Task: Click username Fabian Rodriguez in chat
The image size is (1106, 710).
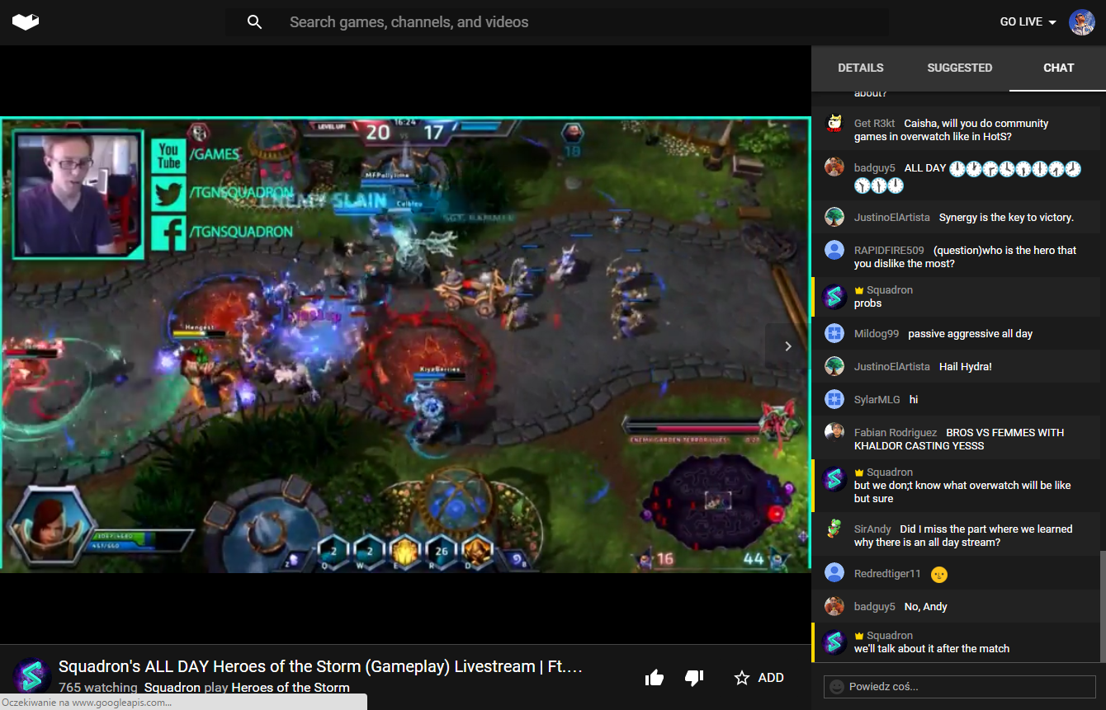Action: 896,433
